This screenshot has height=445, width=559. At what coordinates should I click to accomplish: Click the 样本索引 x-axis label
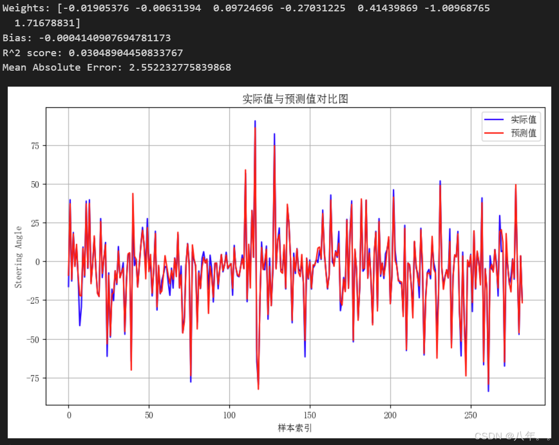click(295, 428)
